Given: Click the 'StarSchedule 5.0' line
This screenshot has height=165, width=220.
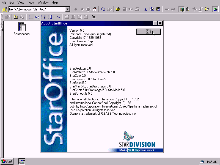Looking at the screenshot, I should point(81,94).
